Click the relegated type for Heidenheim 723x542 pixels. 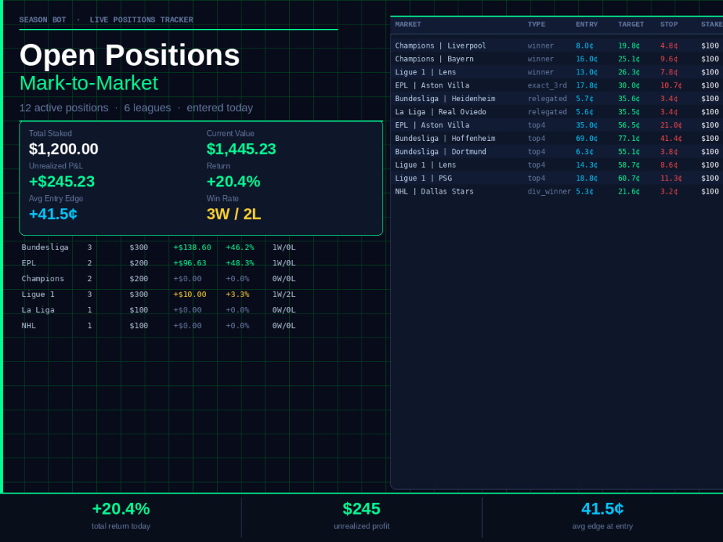pos(547,98)
